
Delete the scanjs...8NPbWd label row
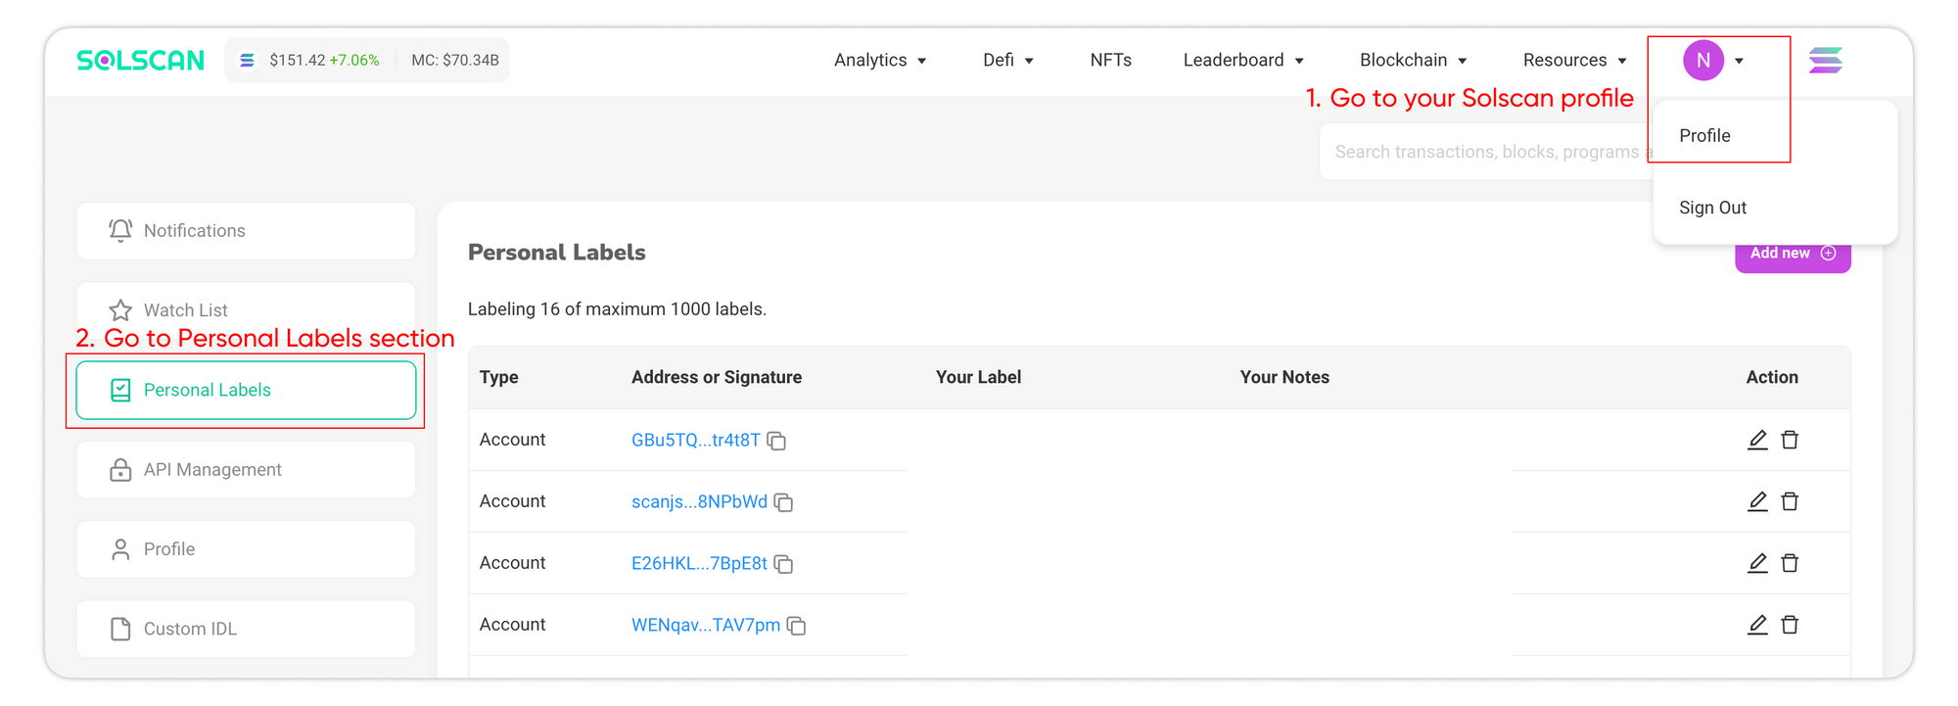[x=1790, y=501]
